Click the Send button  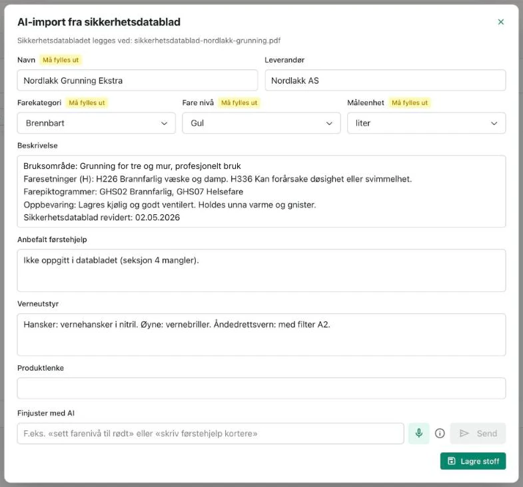pyautogui.click(x=478, y=433)
